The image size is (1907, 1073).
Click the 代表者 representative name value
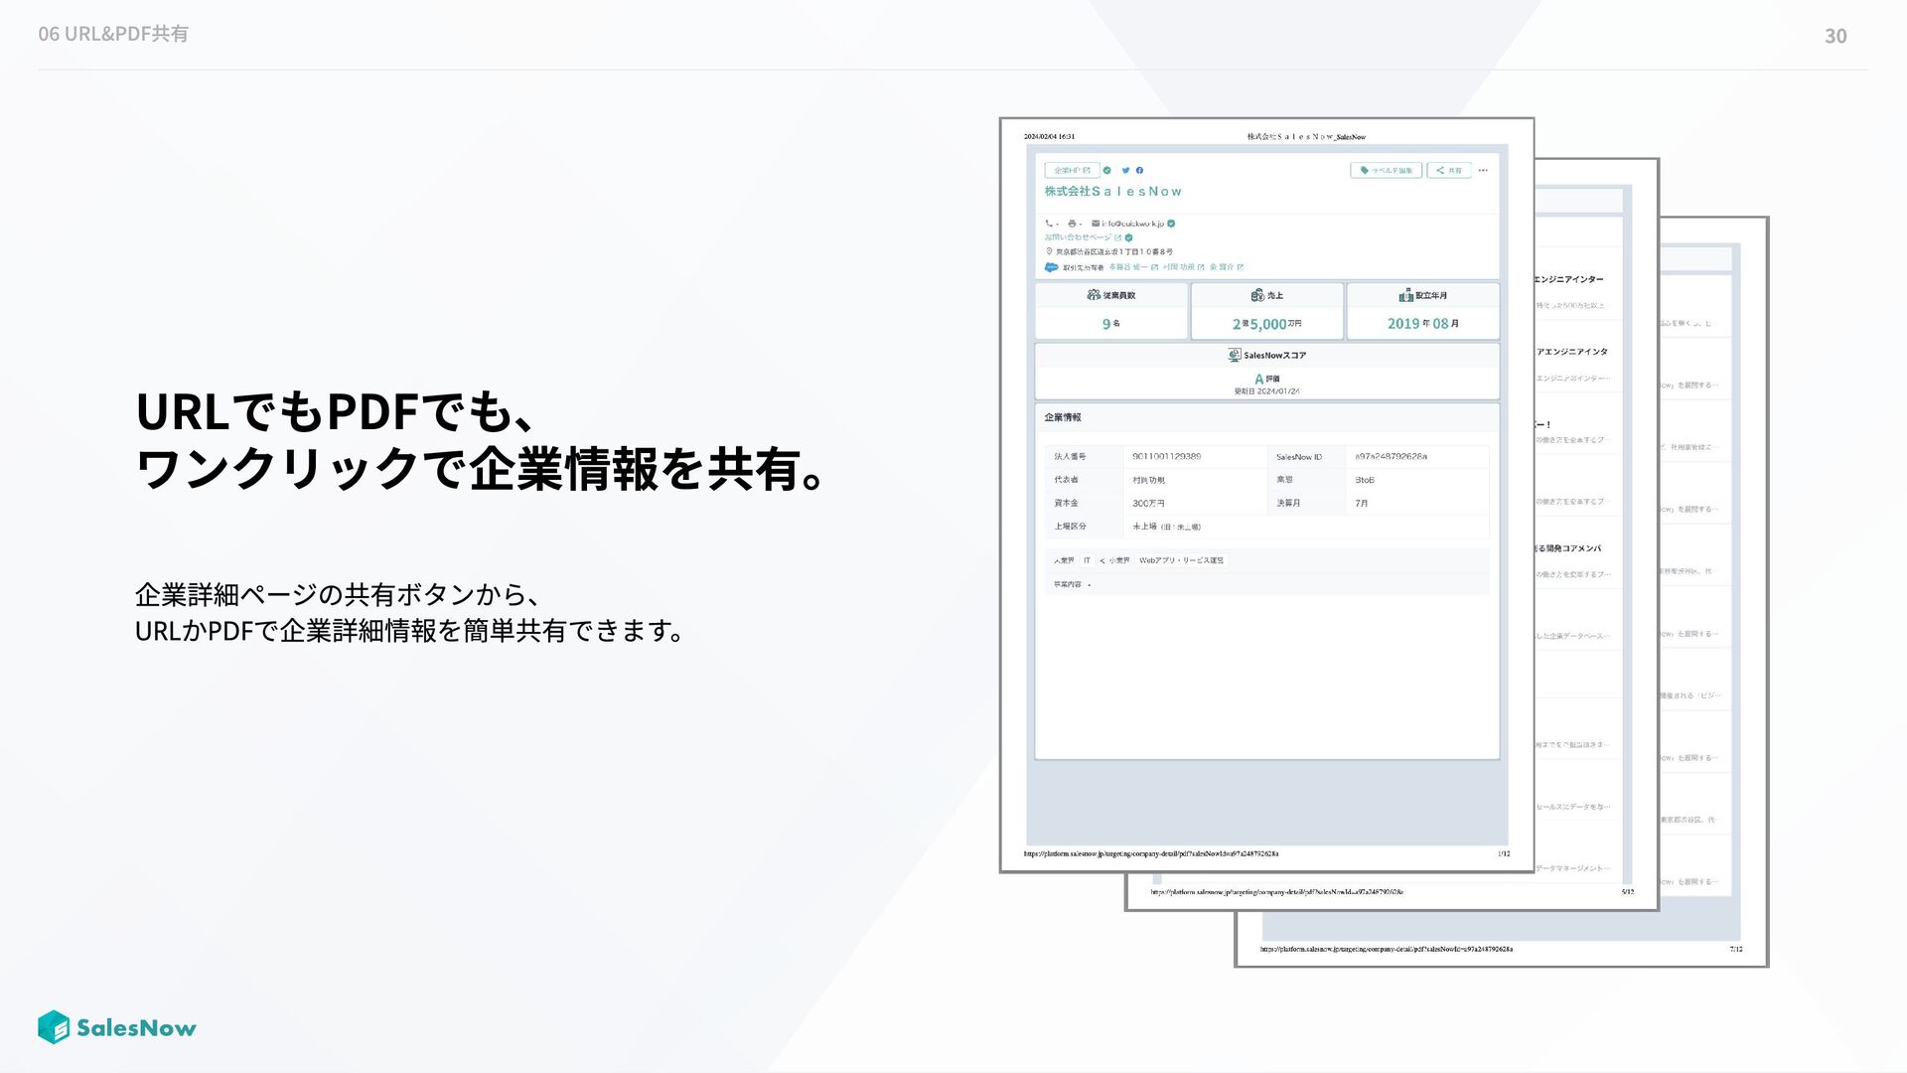pyautogui.click(x=1149, y=480)
